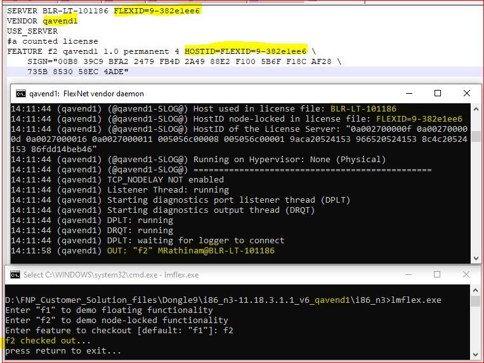Minimize the qavend1 vendor daemon window
Viewport: 484px width, 363px height.
coord(409,93)
